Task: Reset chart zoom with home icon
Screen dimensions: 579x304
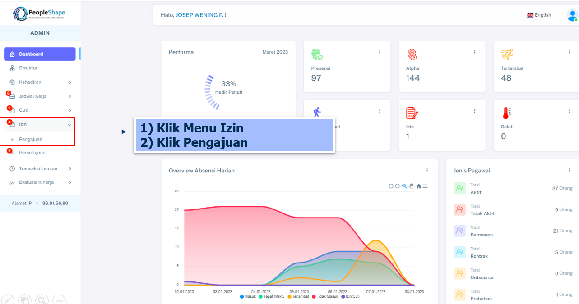Action: (418, 186)
